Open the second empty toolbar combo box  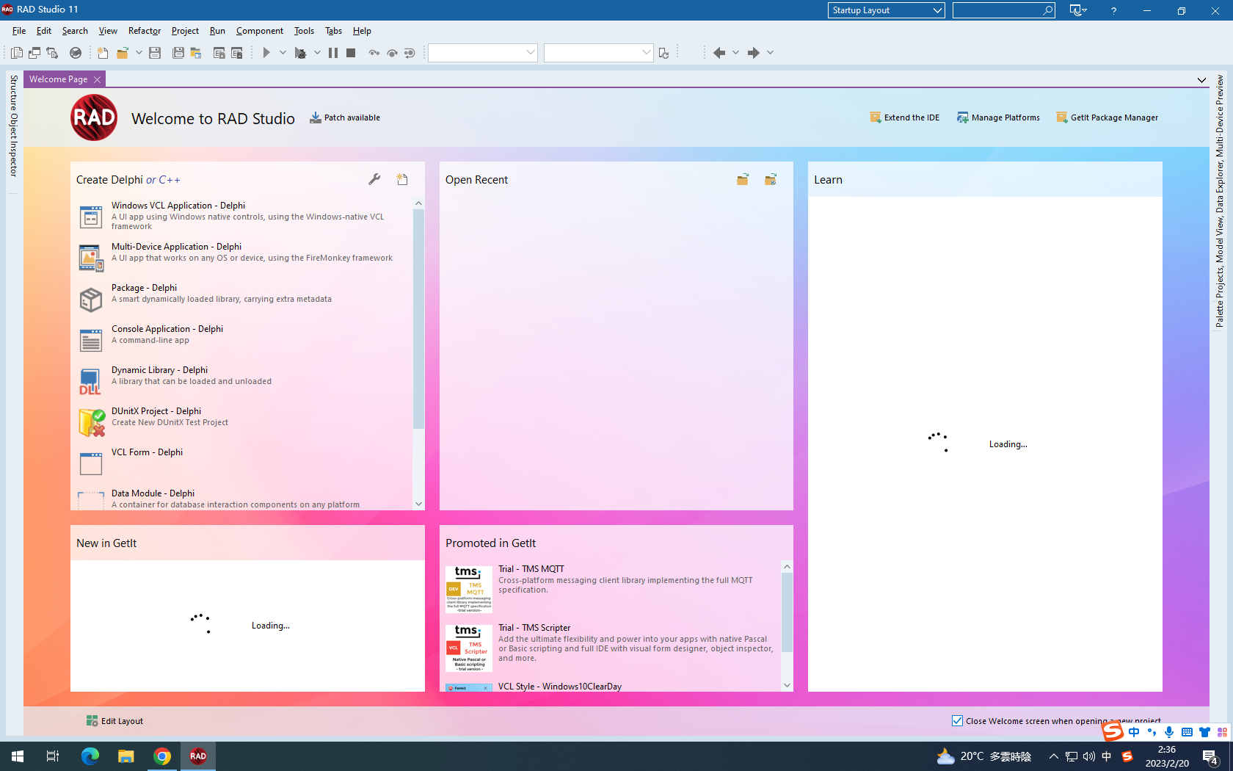click(598, 53)
